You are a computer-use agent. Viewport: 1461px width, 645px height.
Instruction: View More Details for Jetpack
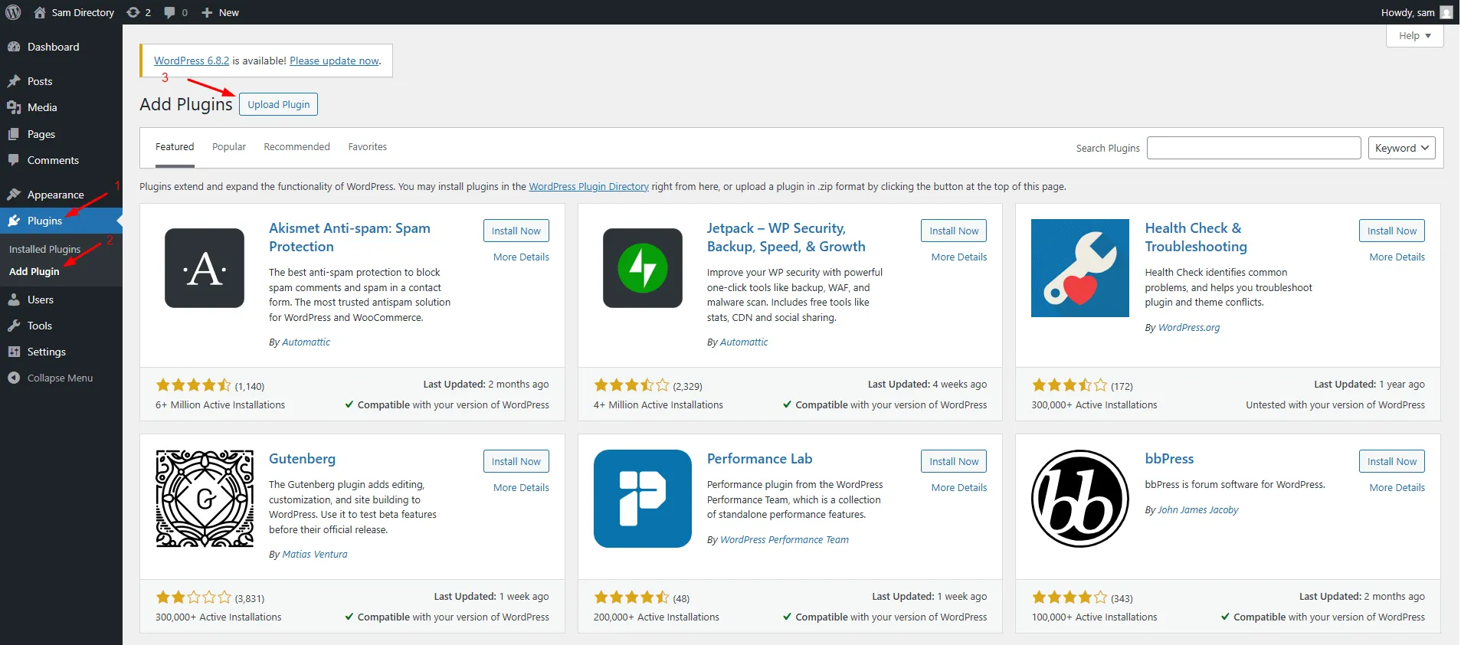(x=959, y=257)
